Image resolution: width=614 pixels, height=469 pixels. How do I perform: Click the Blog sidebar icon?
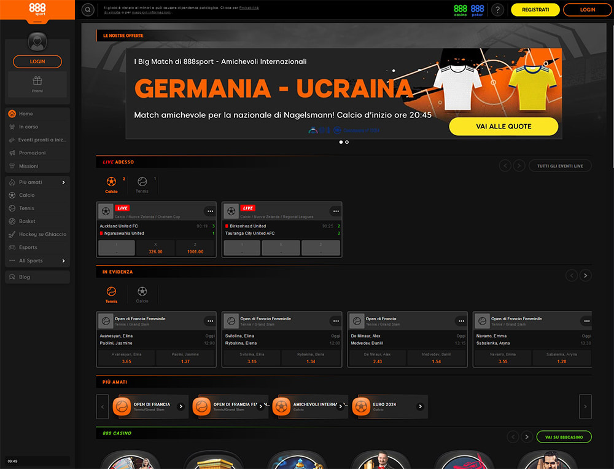[x=12, y=277]
